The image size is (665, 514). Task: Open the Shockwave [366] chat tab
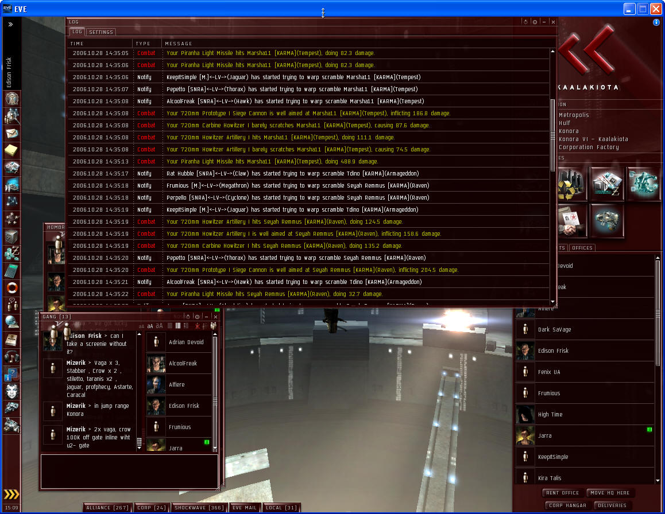[x=199, y=508]
